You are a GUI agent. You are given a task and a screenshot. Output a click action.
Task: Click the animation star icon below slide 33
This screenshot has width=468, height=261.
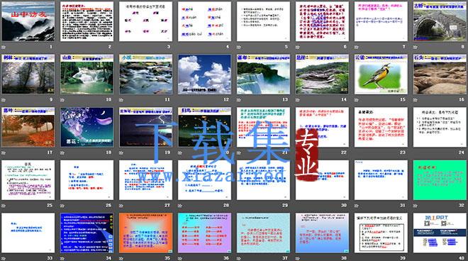click(x=4, y=258)
